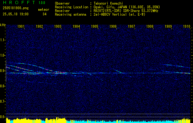Click the Receiving Location label
Screen dimensions: 193x123
tap(71, 7)
